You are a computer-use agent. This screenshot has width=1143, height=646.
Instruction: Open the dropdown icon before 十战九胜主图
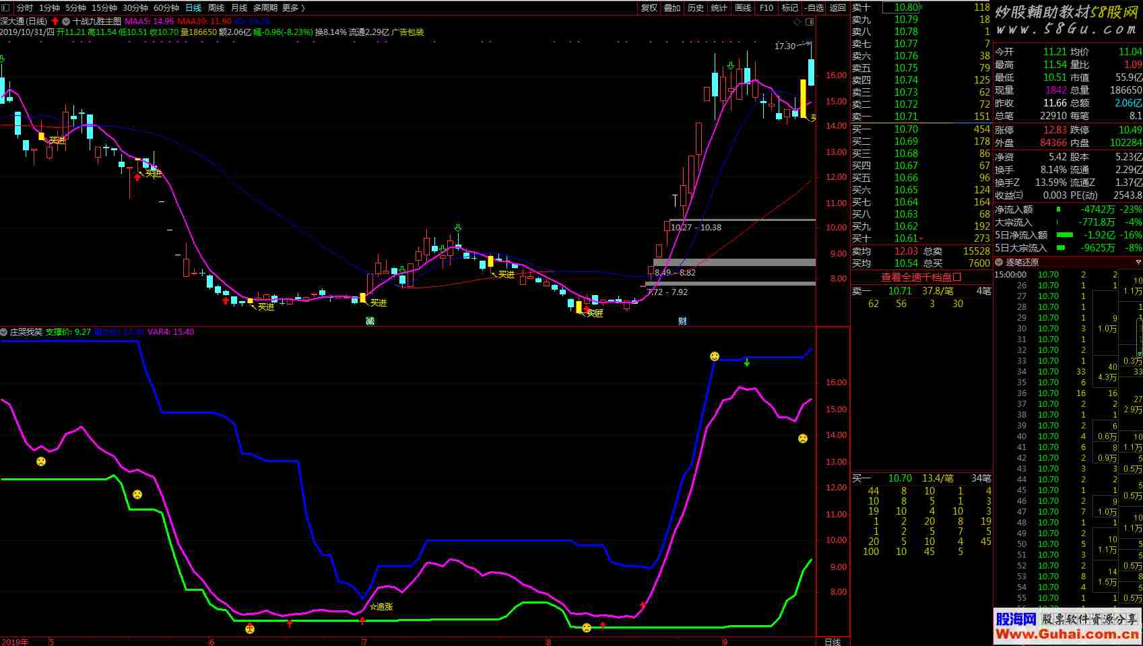[66, 22]
